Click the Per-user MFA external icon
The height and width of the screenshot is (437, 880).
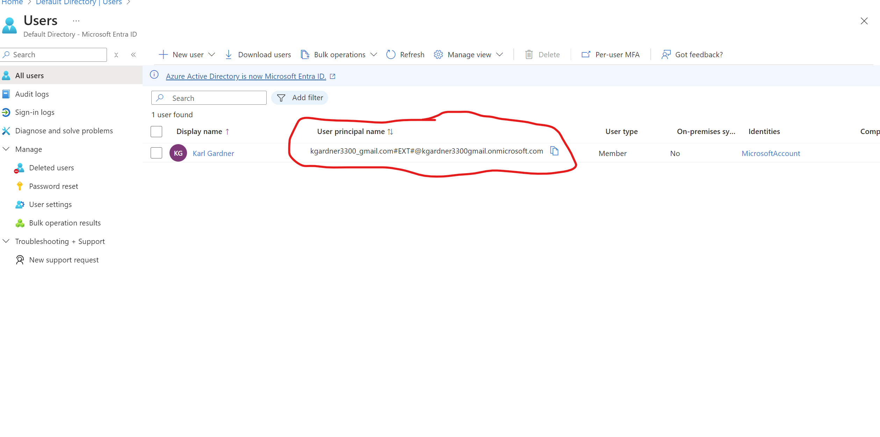click(586, 54)
